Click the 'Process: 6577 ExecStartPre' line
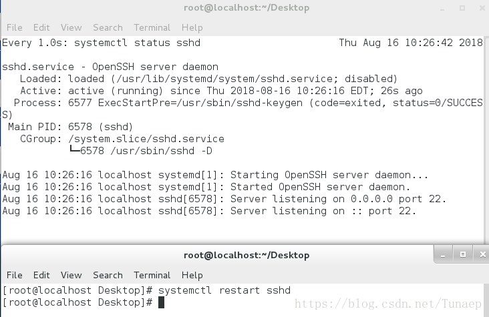This screenshot has width=489, height=317. [242, 109]
